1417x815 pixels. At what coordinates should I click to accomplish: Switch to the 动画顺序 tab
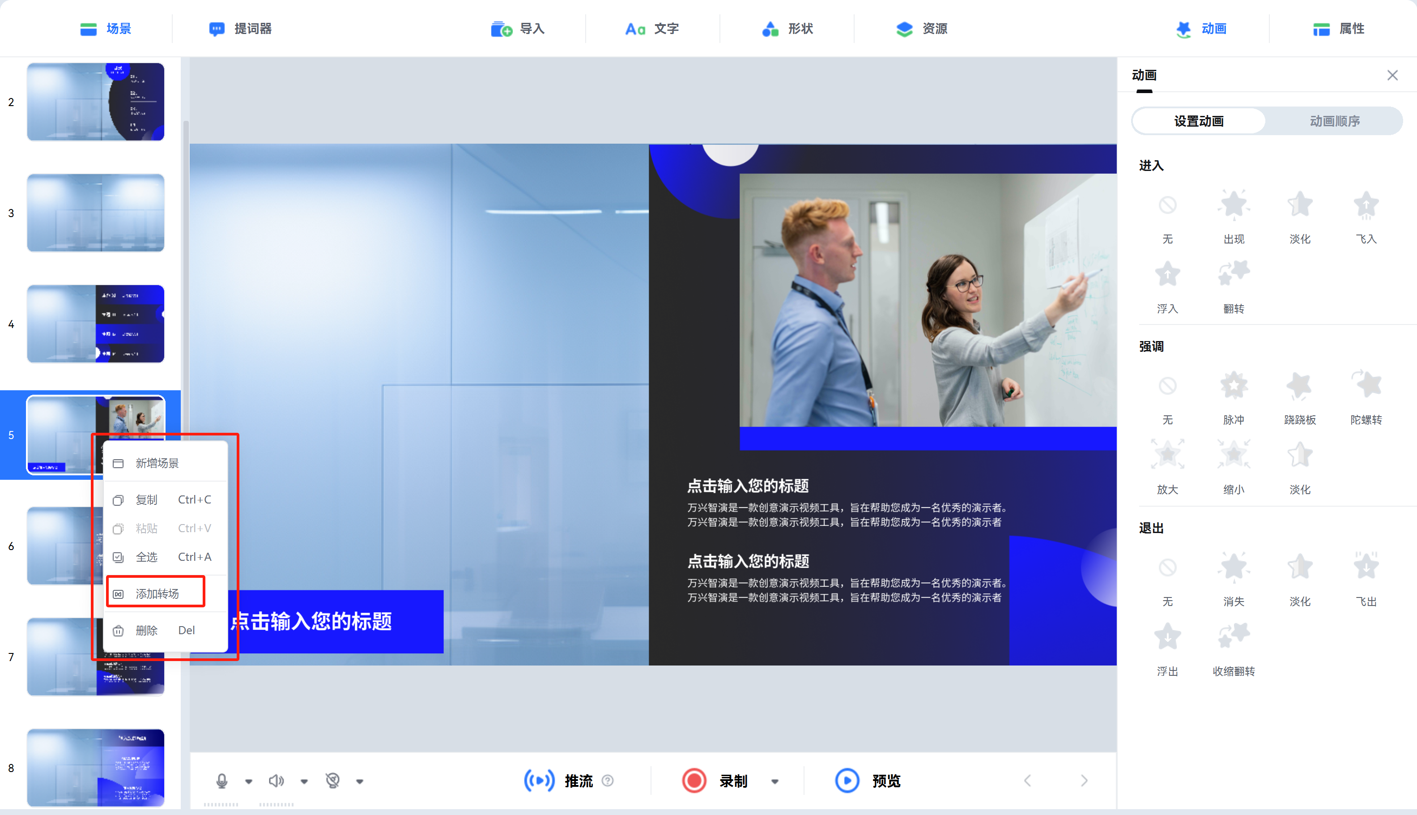click(x=1334, y=120)
